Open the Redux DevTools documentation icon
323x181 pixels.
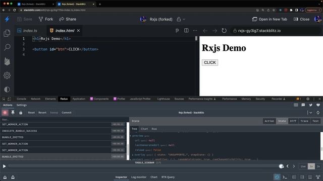pos(296,105)
